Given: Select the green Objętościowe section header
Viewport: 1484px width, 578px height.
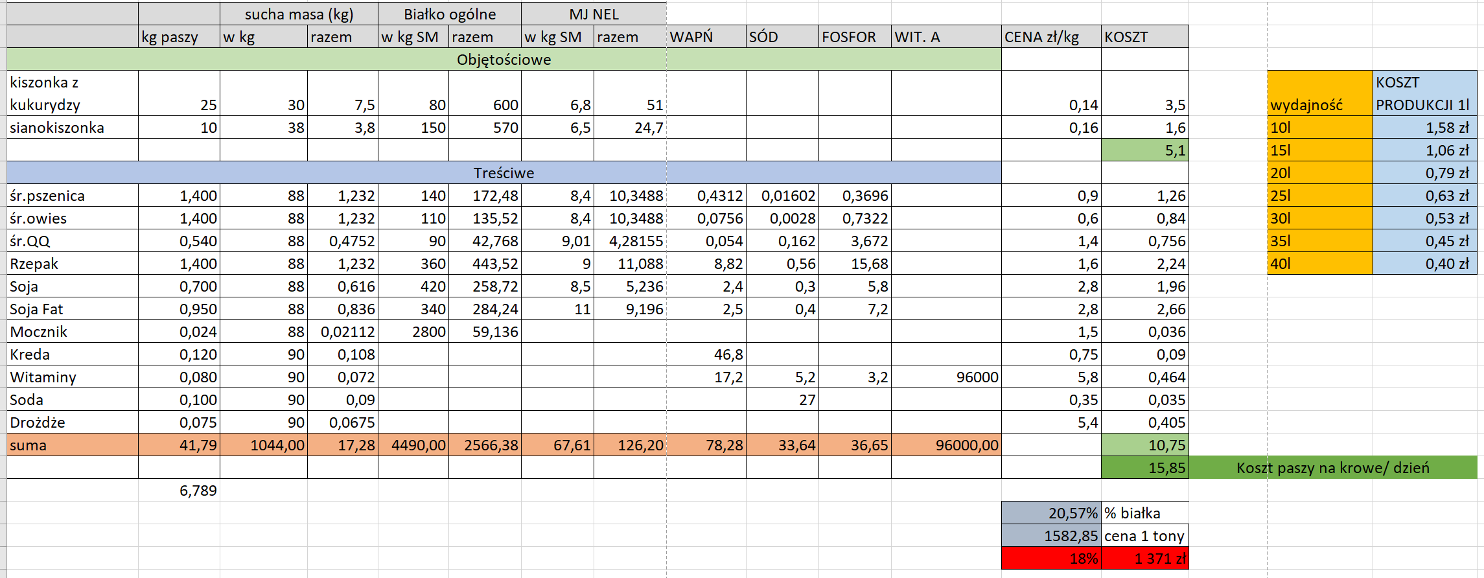Looking at the screenshot, I should pos(504,60).
